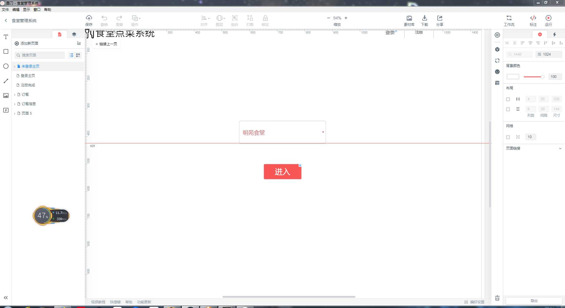Redo the action with 重做
565x308 pixels.
pos(119,21)
